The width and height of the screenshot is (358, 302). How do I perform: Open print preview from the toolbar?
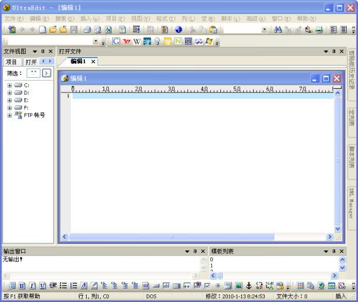point(98,30)
